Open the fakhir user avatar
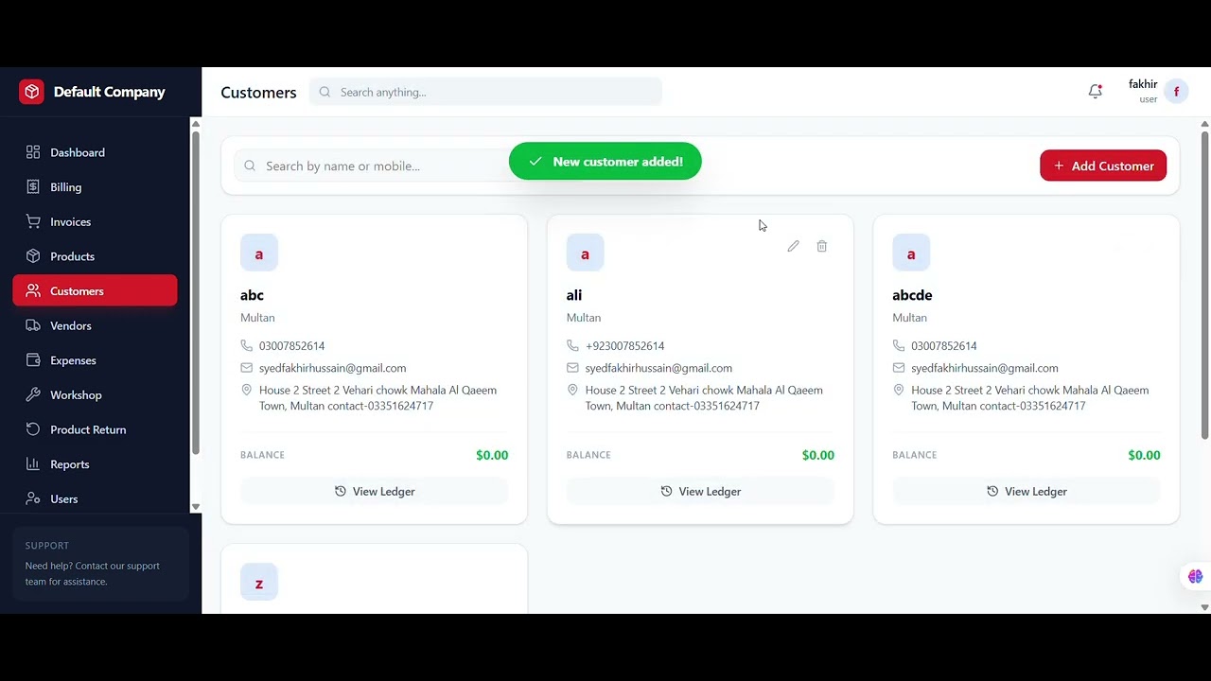1211x681 pixels. tap(1176, 92)
